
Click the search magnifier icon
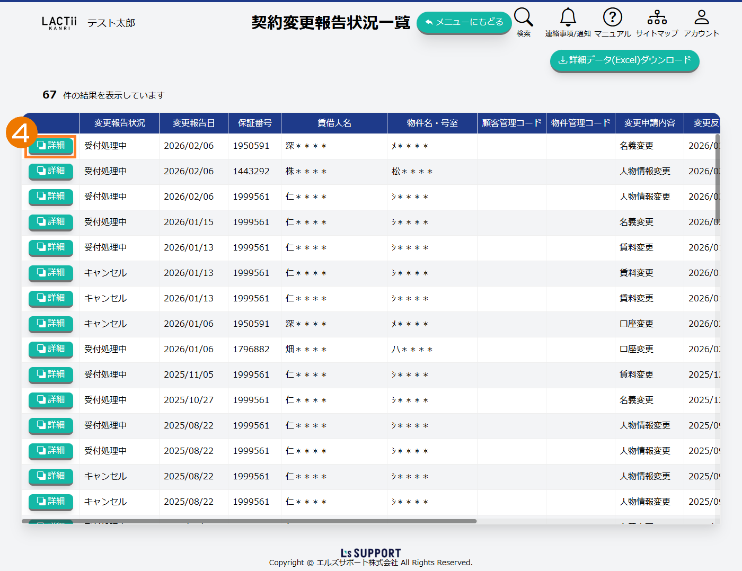[x=523, y=17]
